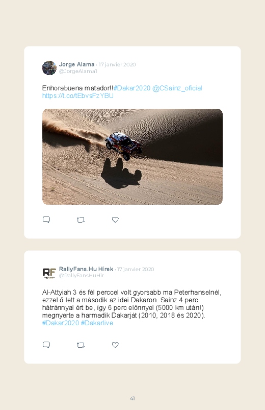The width and height of the screenshot is (265, 410).
Task: Click reply icon on Jorge Alama tweet
Action: (x=46, y=220)
